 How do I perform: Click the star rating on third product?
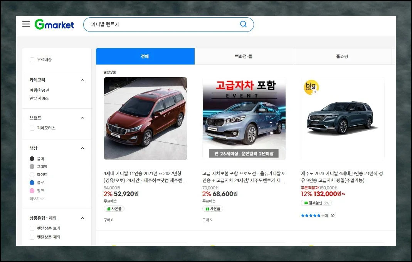tap(310, 216)
